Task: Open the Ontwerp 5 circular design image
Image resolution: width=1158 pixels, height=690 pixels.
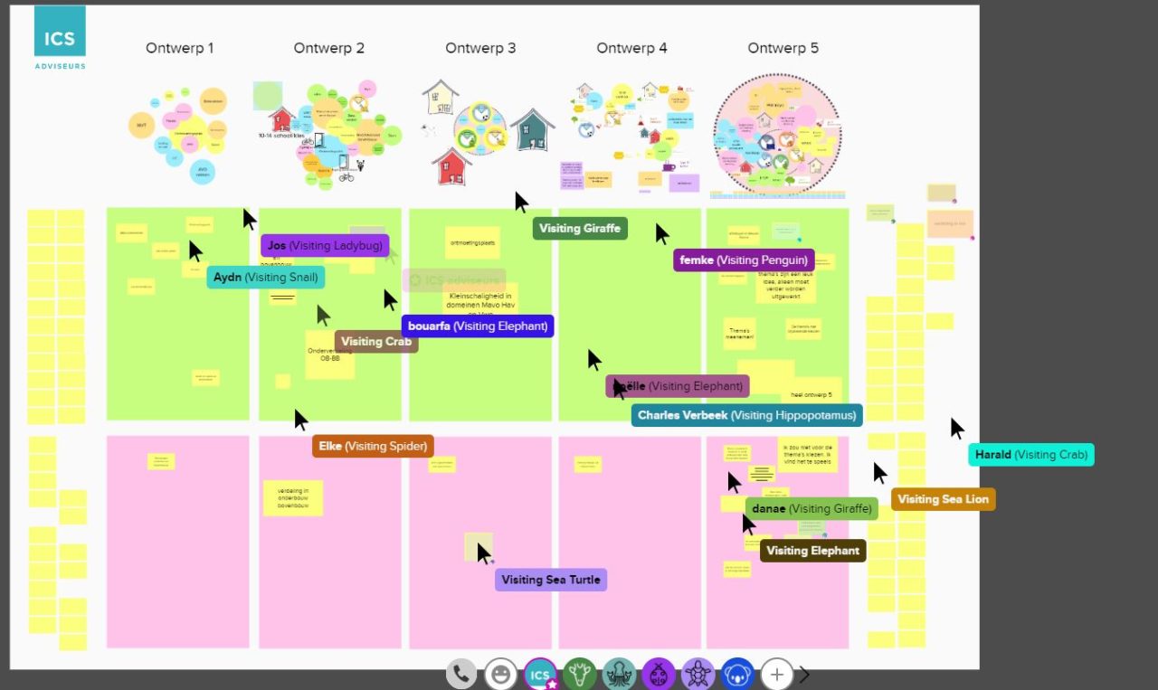Action: coord(776,134)
